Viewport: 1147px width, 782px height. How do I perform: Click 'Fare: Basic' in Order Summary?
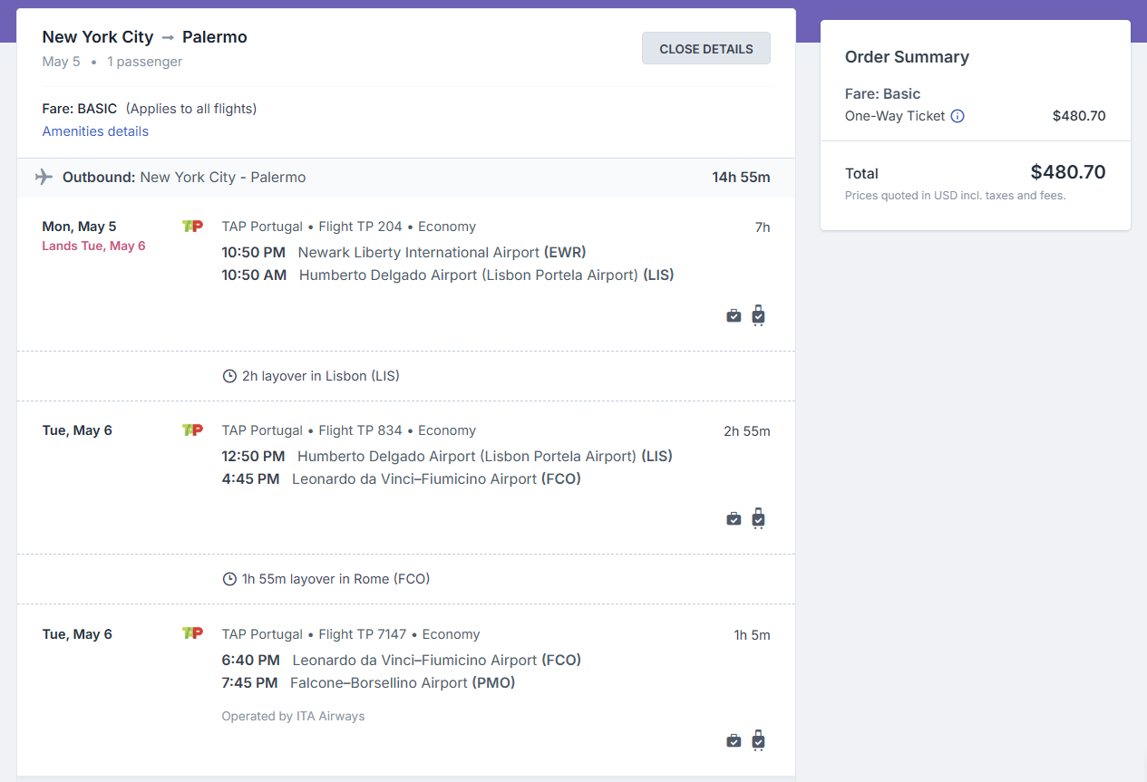tap(882, 94)
